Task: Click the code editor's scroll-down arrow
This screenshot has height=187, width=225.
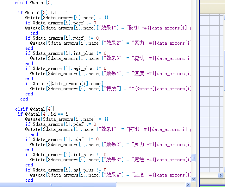Action: (193, 179)
